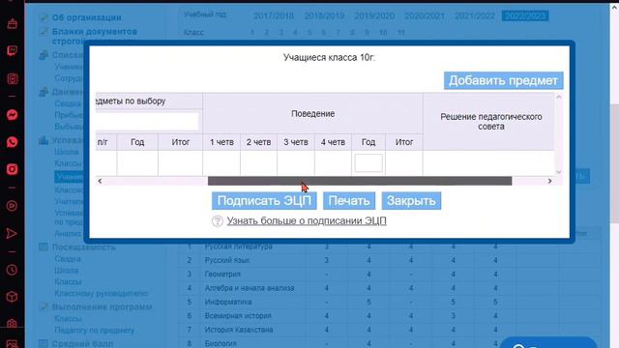Open the Extensions cube icon
619x348 pixels.
click(x=12, y=297)
